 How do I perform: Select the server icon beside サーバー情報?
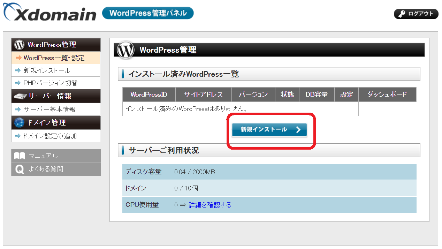[x=19, y=96]
